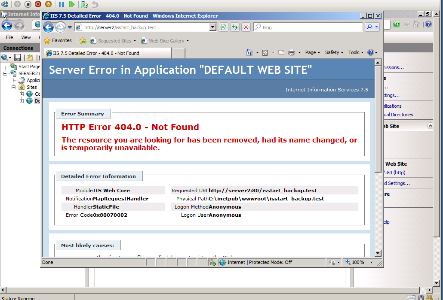Click the IE Home icon
The height and width of the screenshot is (300, 443).
249,52
